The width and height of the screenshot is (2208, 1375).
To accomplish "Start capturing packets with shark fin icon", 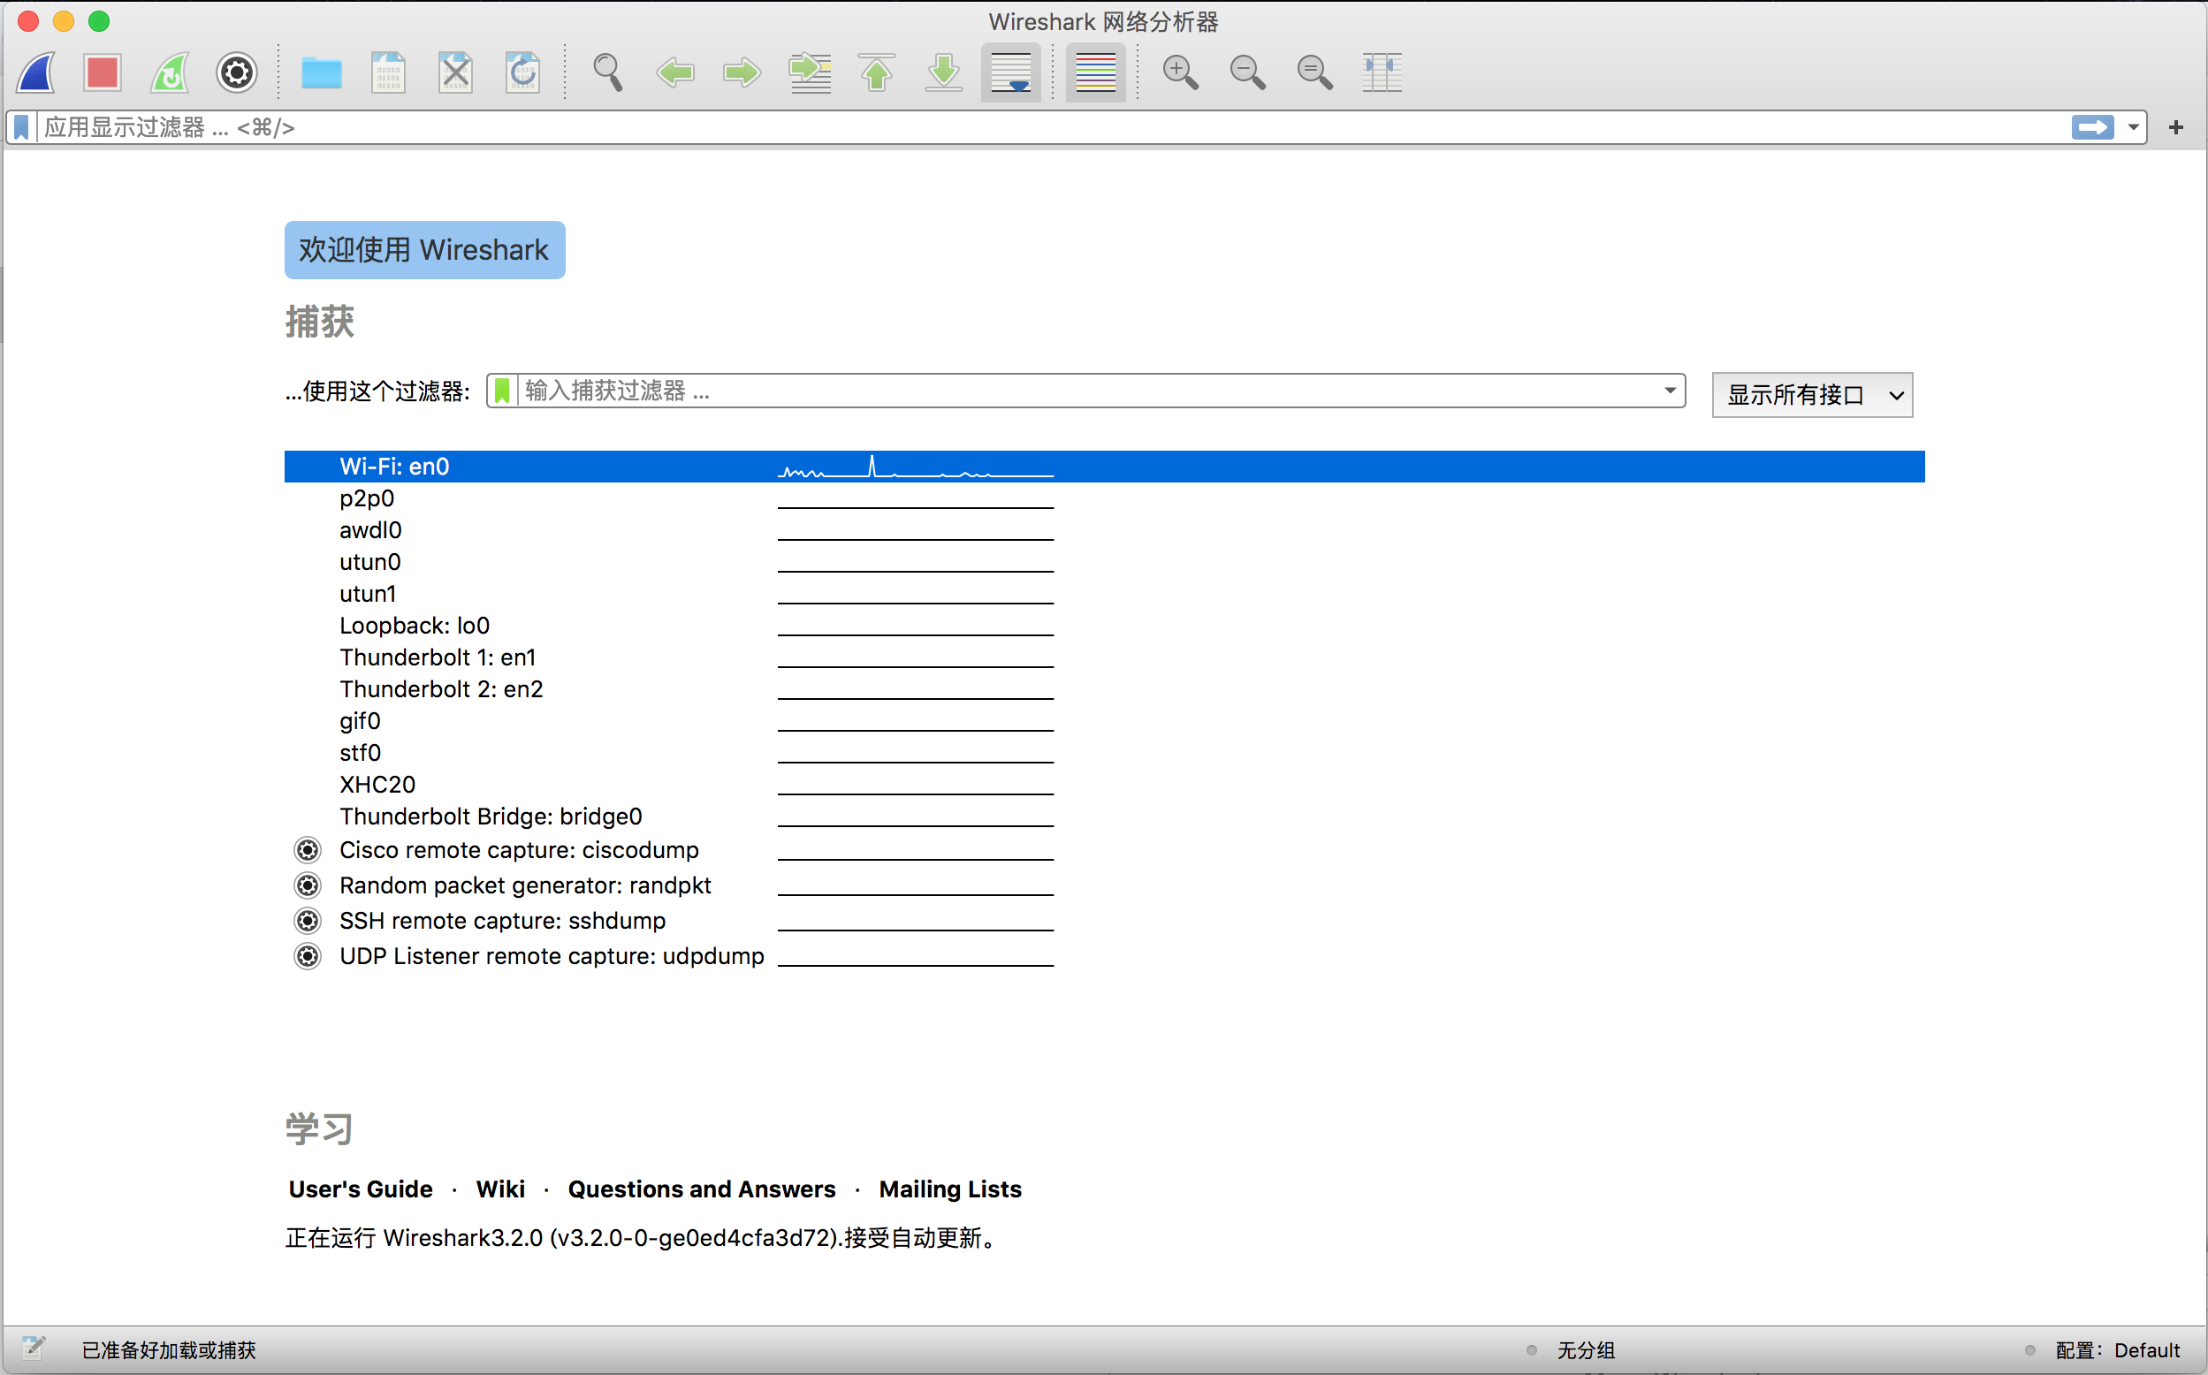I will click(x=36, y=72).
